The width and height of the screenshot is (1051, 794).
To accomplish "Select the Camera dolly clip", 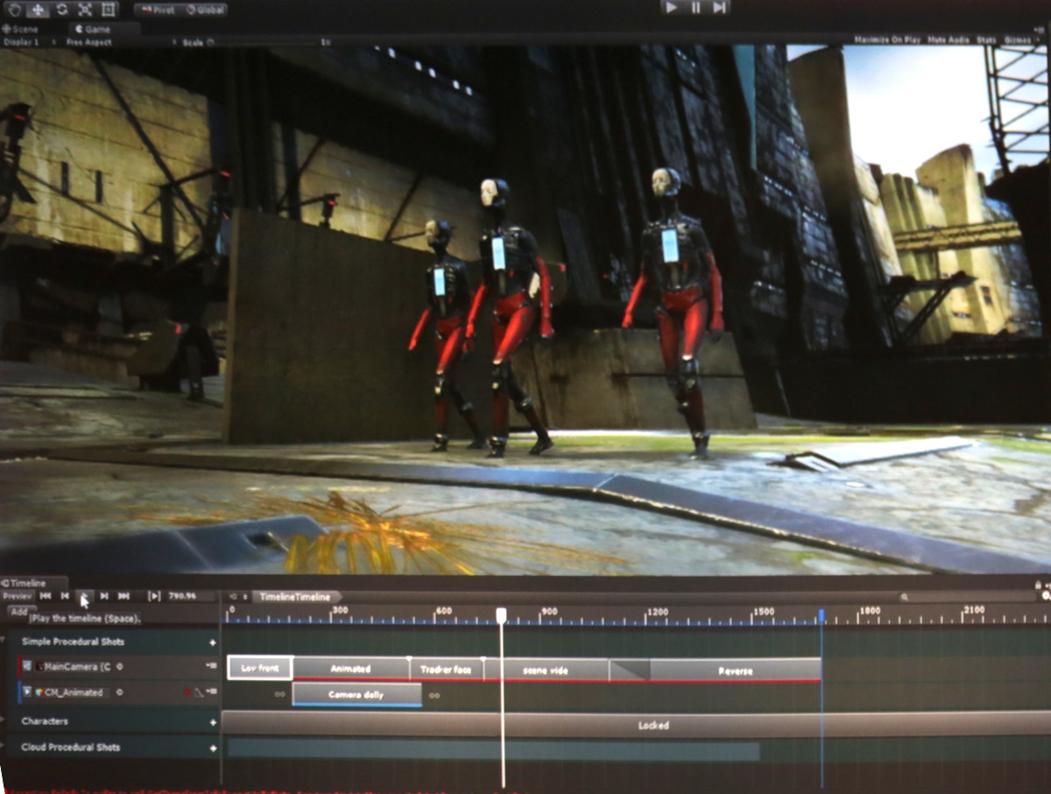I will pyautogui.click(x=357, y=694).
